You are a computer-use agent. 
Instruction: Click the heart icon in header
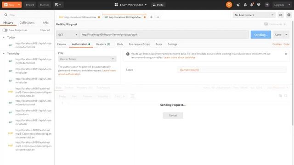pyautogui.click(x=259, y=5)
